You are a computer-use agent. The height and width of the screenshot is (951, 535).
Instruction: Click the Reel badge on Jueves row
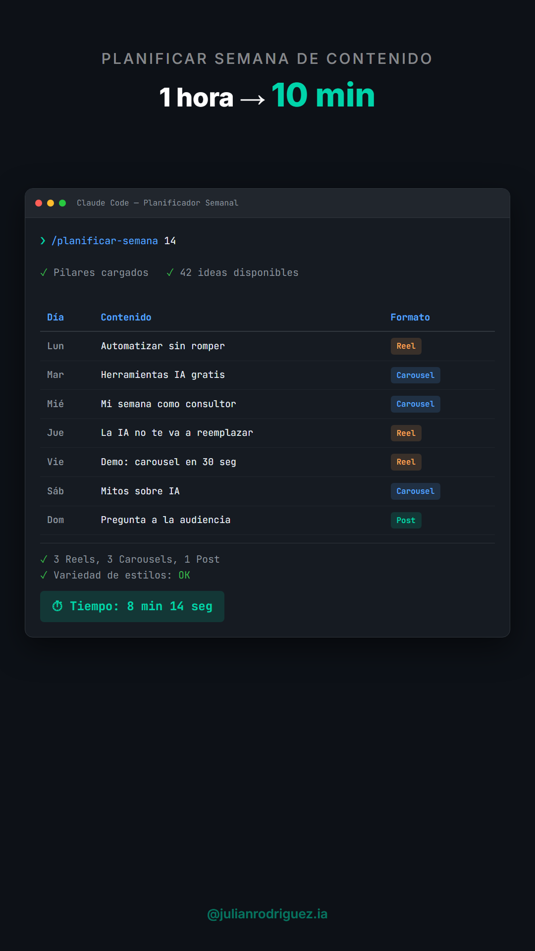coord(406,433)
